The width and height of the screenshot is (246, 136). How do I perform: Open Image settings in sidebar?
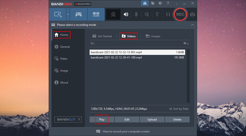(61, 70)
